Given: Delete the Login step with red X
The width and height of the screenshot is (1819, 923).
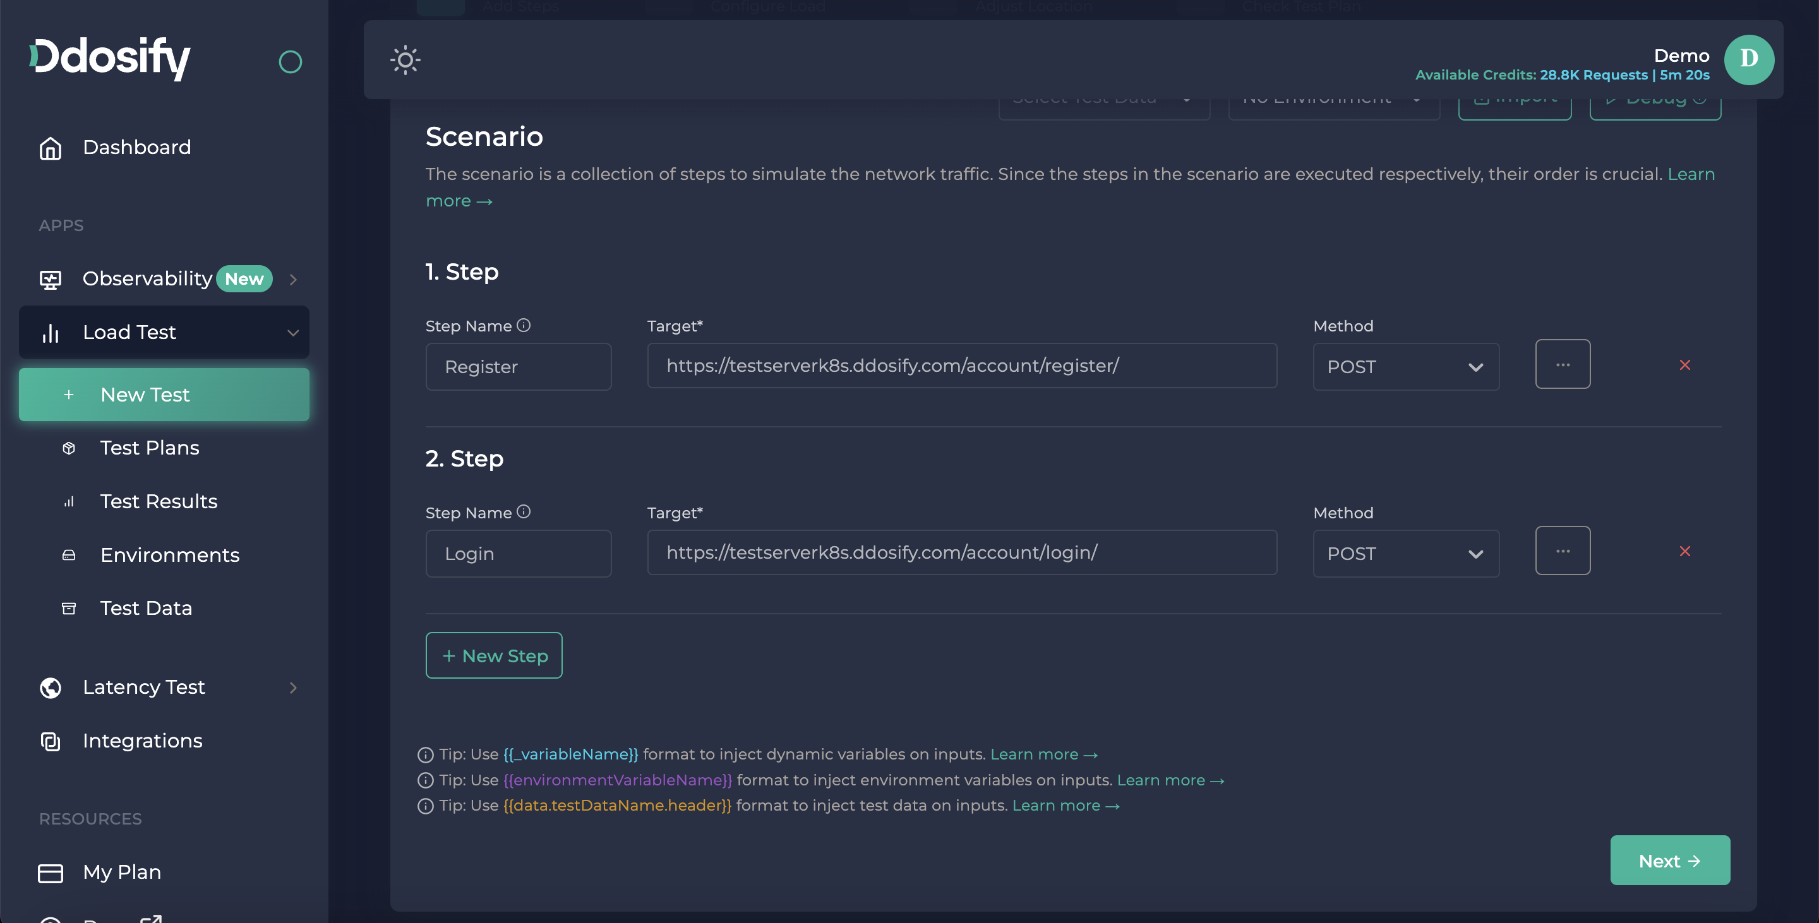Looking at the screenshot, I should coord(1685,551).
